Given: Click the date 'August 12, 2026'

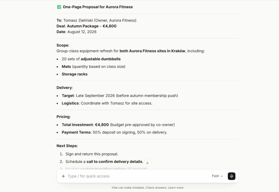Looking at the screenshot, I should [x=82, y=32].
